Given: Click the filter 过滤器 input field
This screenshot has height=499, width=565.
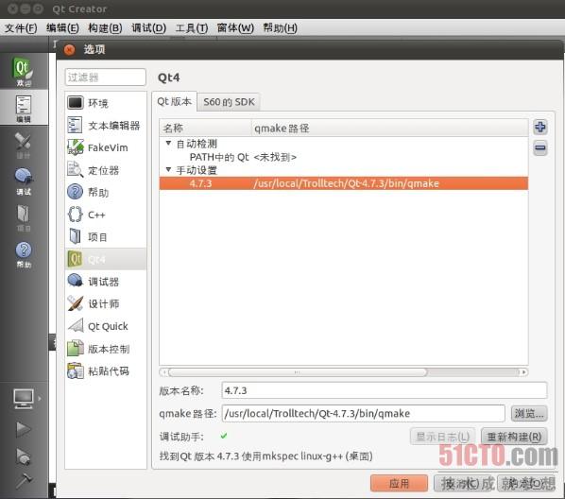Looking at the screenshot, I should (x=106, y=77).
